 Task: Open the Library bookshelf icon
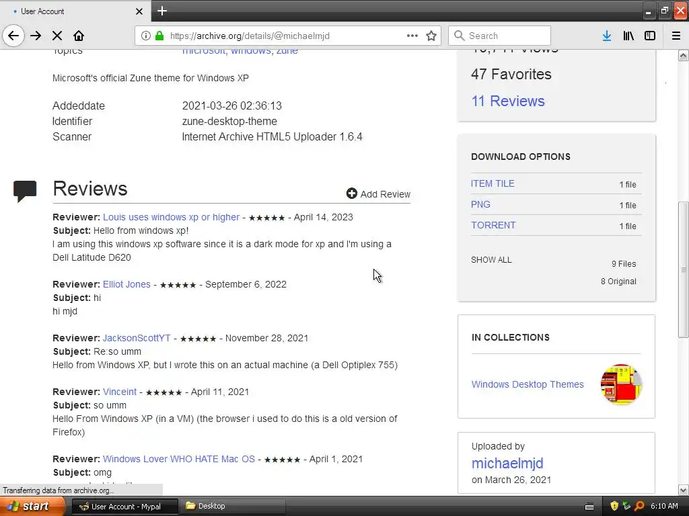(628, 36)
